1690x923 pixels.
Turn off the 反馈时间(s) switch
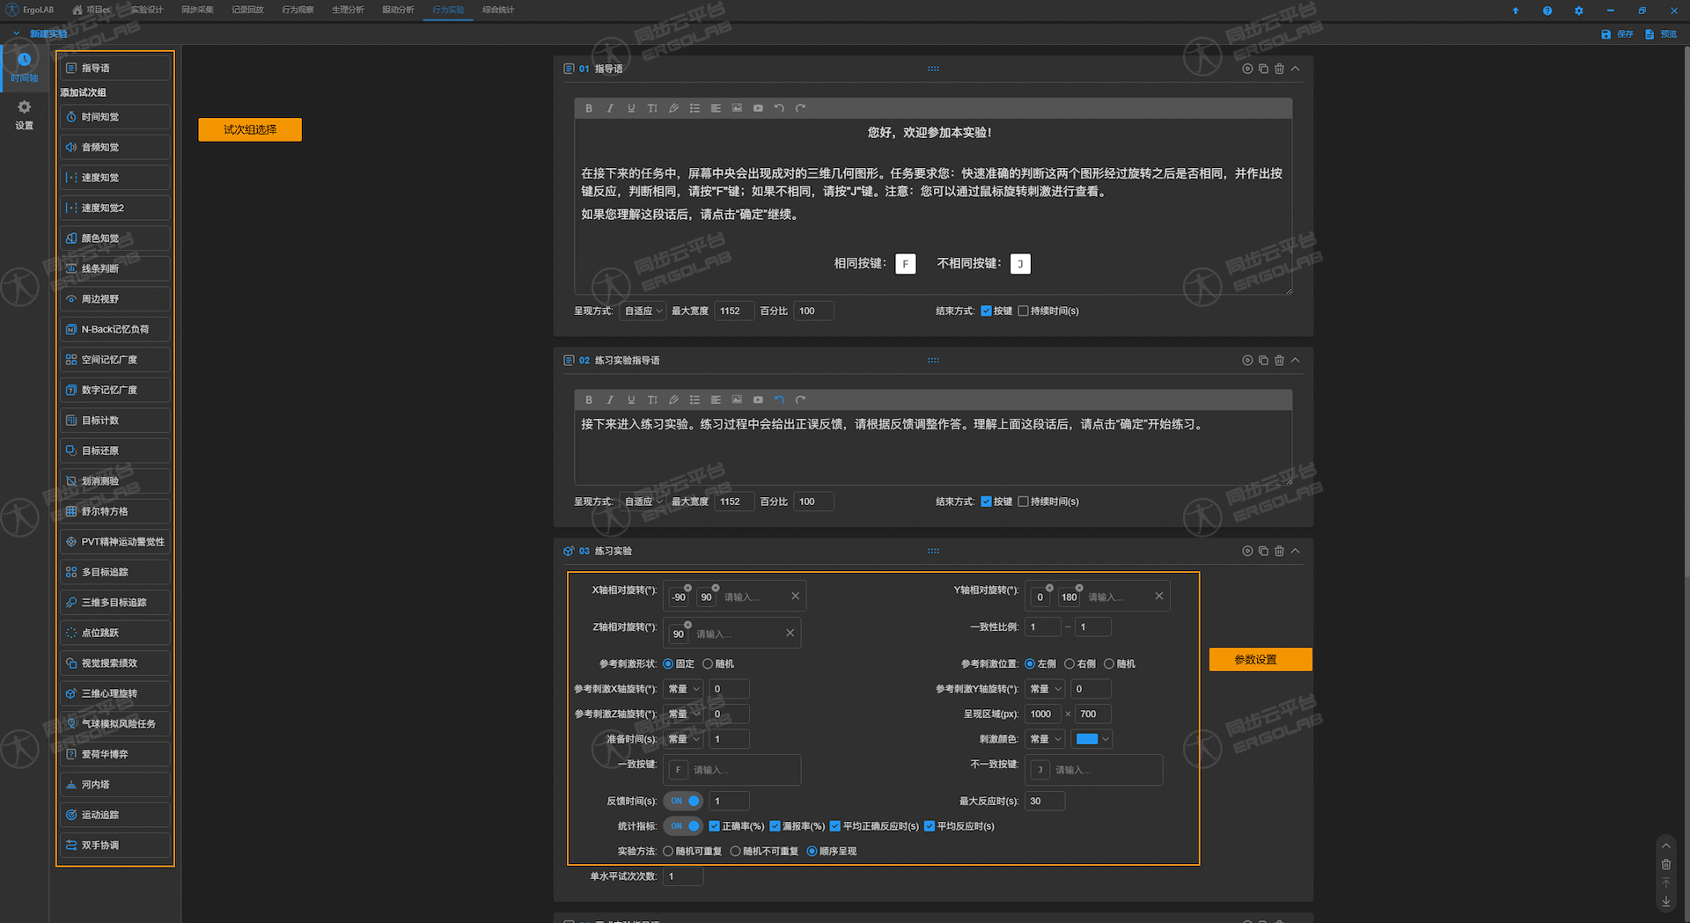[x=683, y=801]
